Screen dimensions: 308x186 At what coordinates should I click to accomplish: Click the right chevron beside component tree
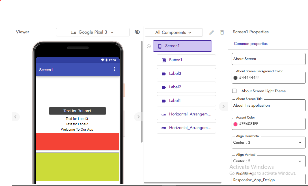[x=223, y=106]
